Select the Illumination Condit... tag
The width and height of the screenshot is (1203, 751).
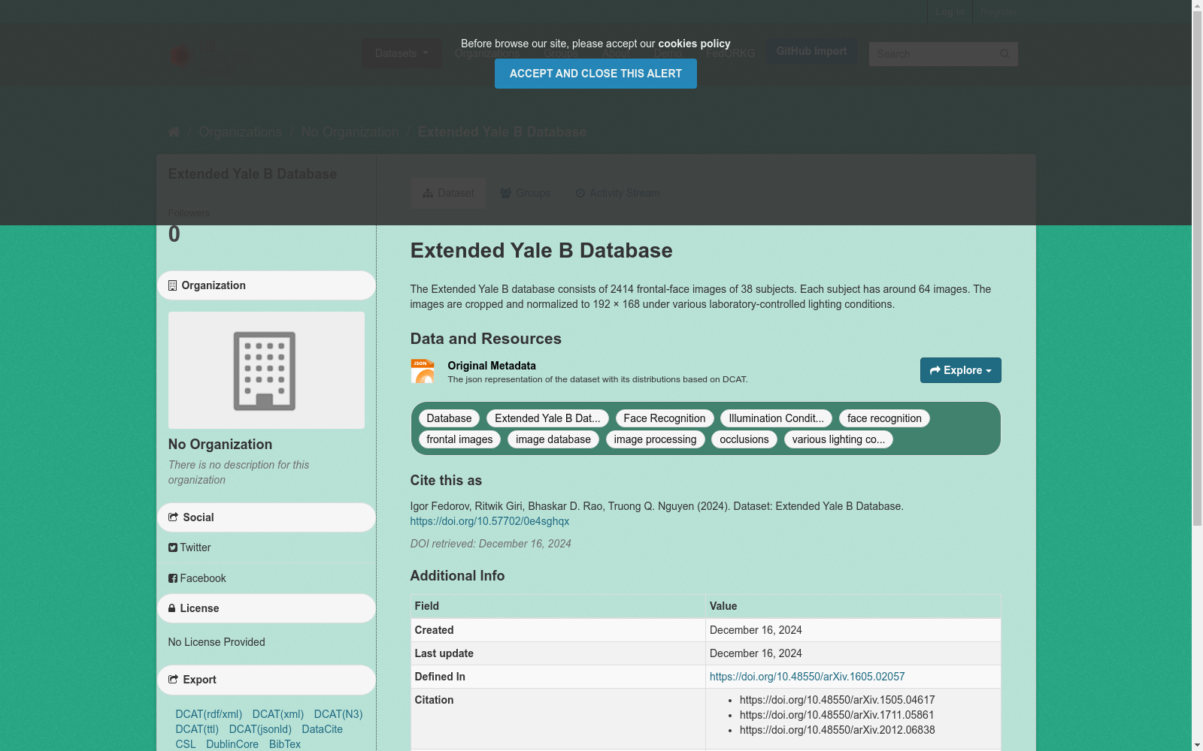776,418
